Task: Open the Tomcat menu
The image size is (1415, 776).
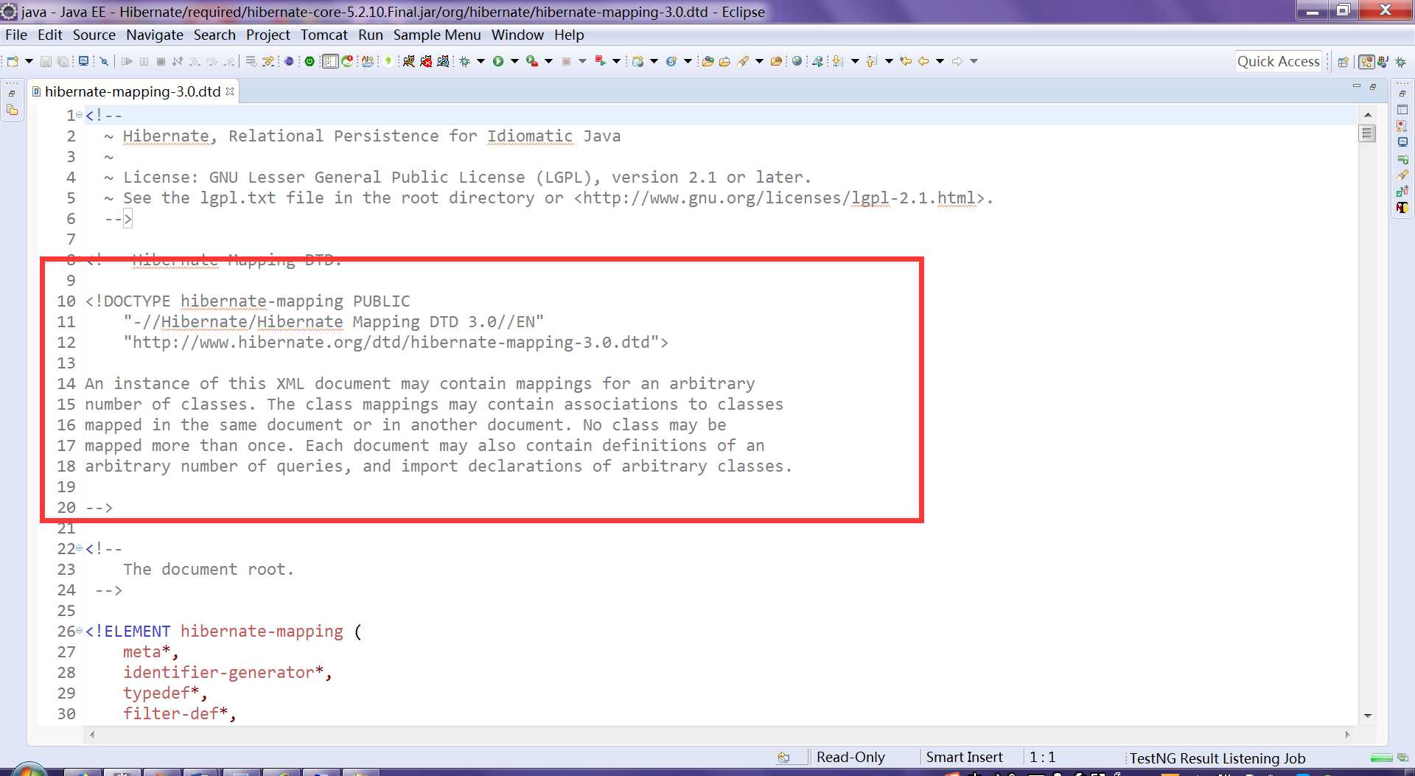Action: pyautogui.click(x=324, y=35)
